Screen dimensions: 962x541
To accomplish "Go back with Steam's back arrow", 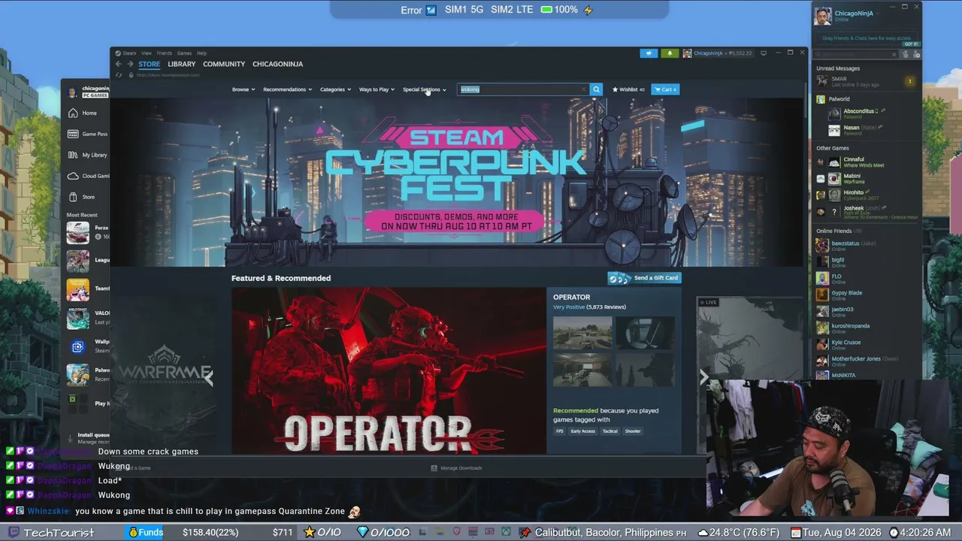I will pos(118,64).
